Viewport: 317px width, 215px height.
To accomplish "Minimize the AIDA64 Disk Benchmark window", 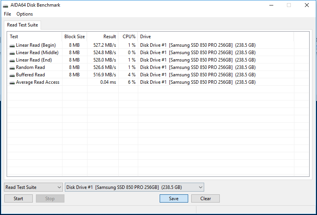I will tap(271, 5).
